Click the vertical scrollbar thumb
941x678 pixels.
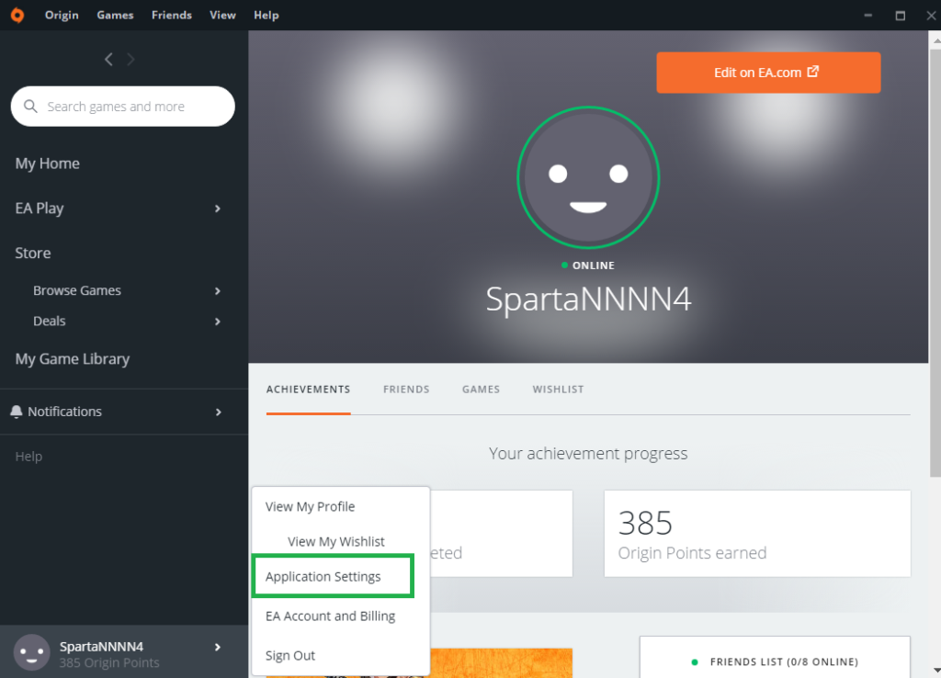coord(935,263)
